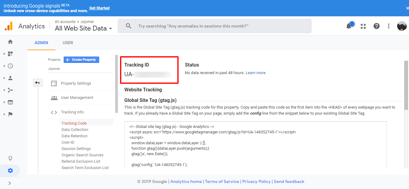Open the Behavior window icon

[10, 102]
